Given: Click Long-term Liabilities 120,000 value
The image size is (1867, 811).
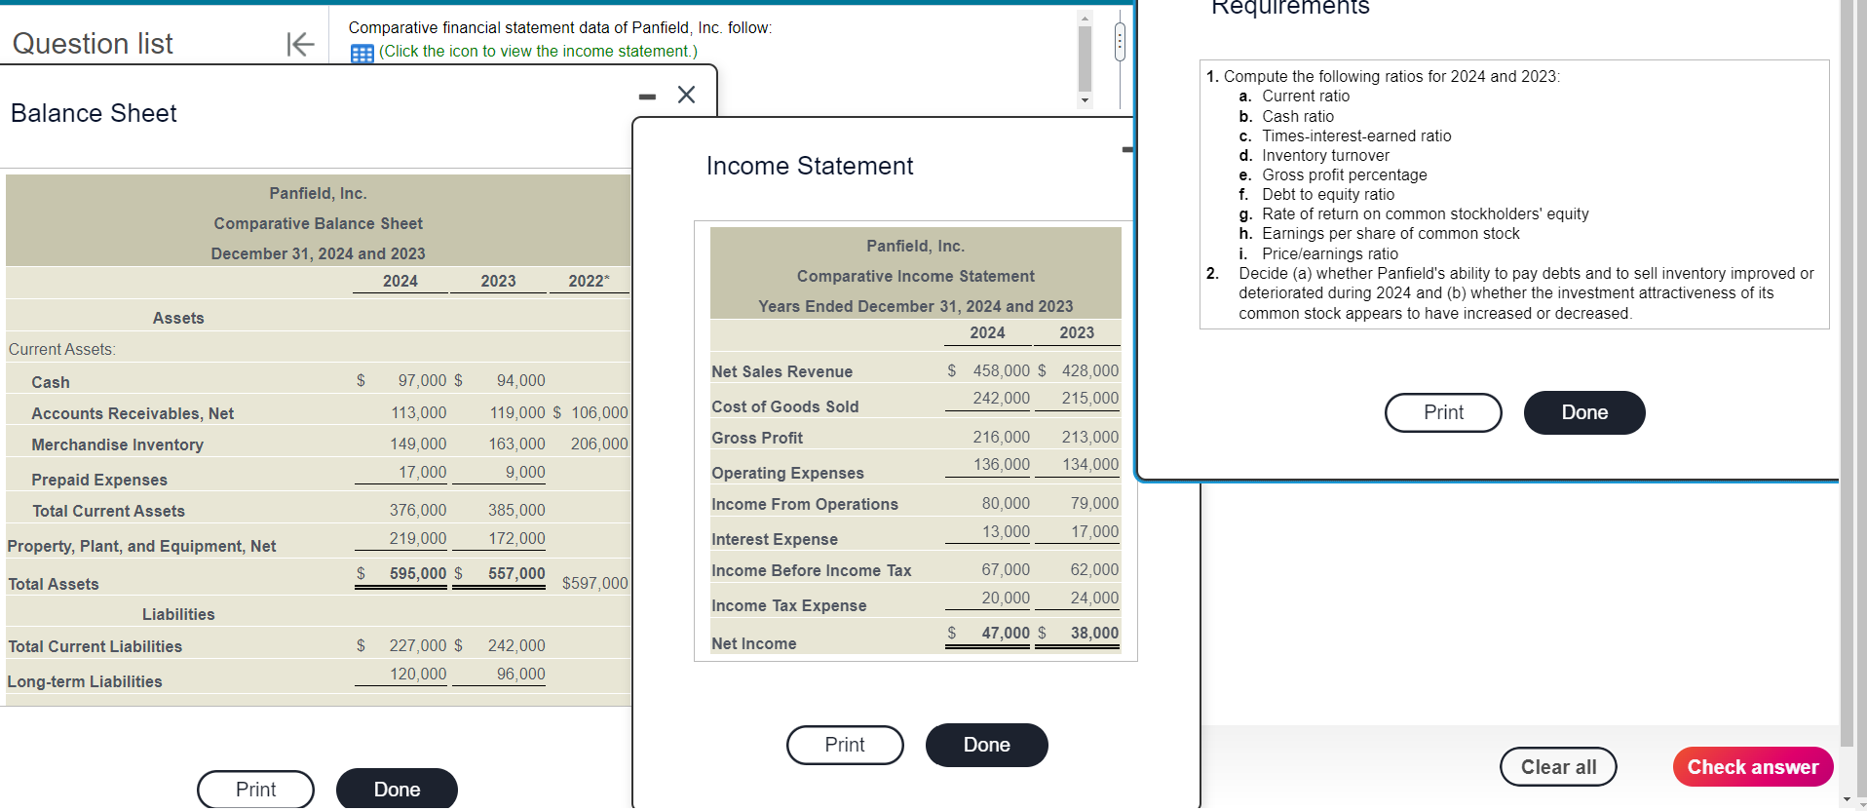Looking at the screenshot, I should point(418,674).
